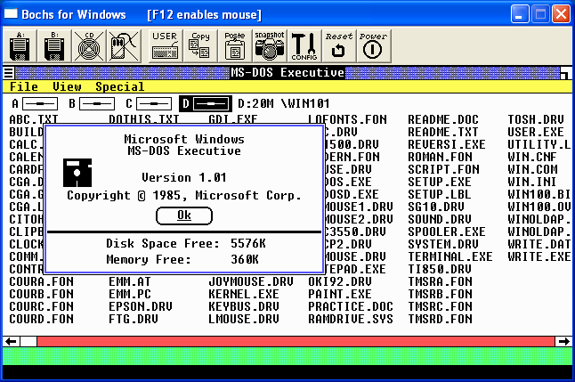This screenshot has height=382, width=575.
Task: Select WRITE.EXE file
Action: pyautogui.click(x=539, y=256)
